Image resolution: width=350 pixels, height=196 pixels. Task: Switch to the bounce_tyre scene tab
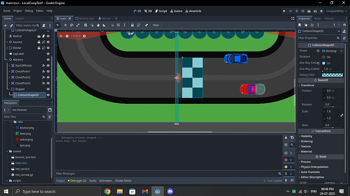85,19
